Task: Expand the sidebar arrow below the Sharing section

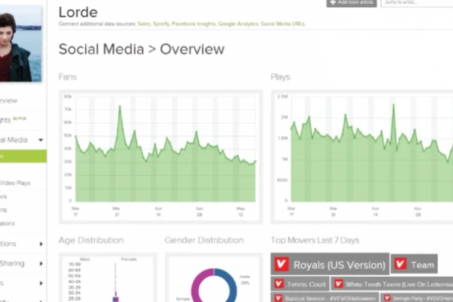Action: pos(41,283)
